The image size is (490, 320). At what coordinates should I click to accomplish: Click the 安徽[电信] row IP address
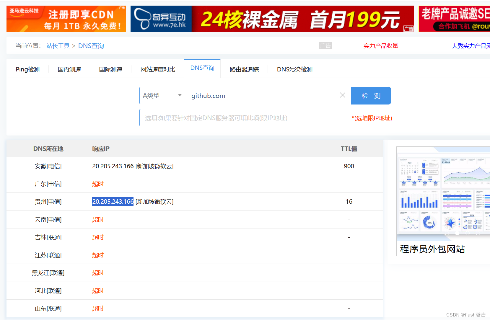point(113,166)
